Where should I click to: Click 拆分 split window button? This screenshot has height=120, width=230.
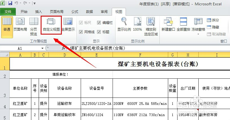click(213, 20)
